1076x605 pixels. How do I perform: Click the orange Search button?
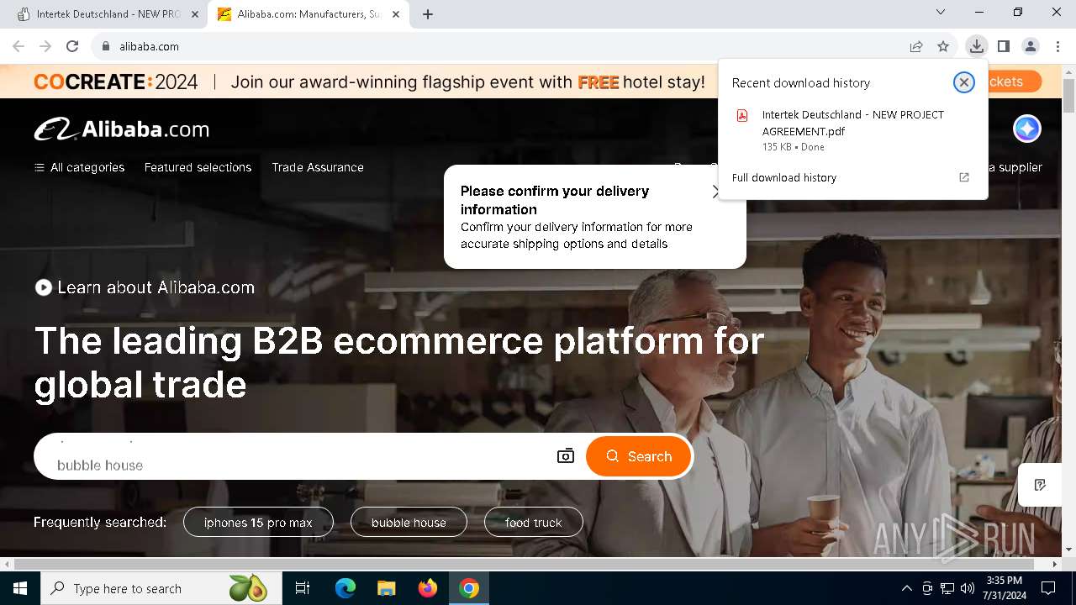pos(638,456)
